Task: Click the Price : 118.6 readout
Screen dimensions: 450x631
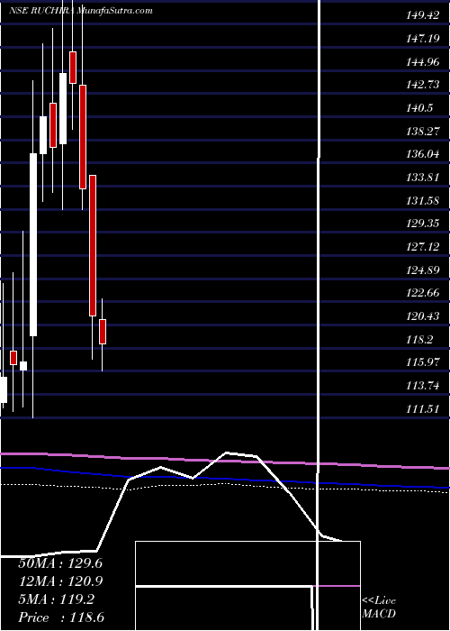Action: (61, 617)
